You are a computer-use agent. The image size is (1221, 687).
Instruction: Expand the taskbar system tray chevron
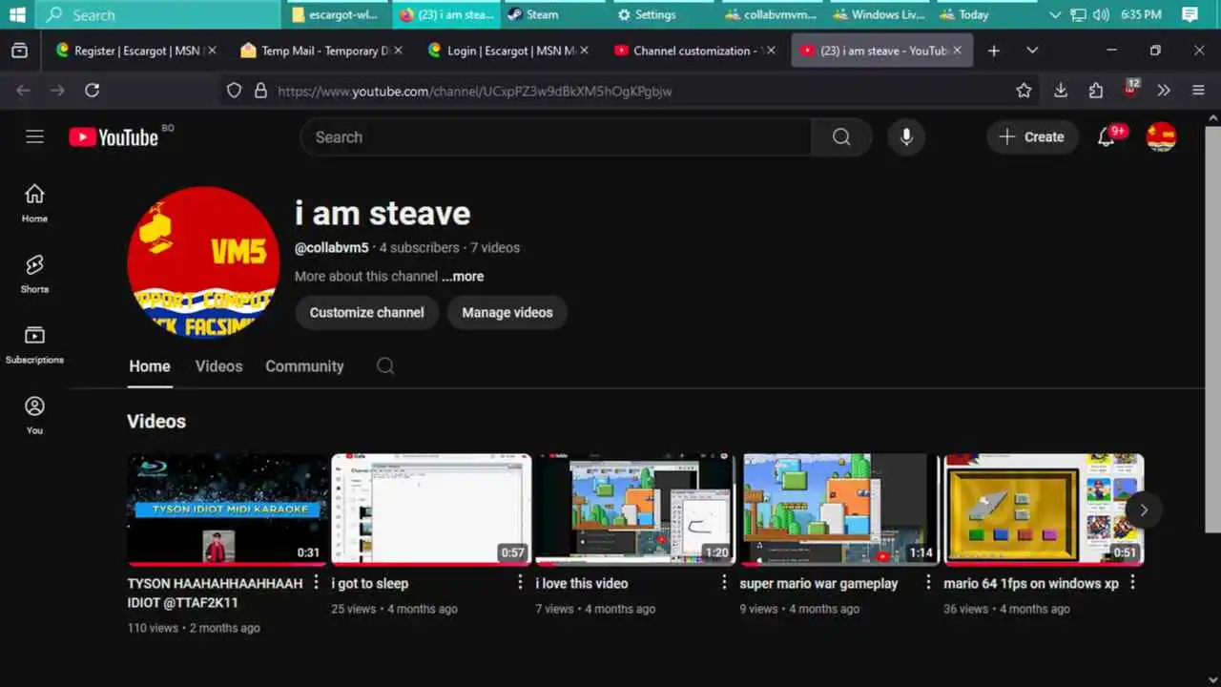pyautogui.click(x=1054, y=15)
